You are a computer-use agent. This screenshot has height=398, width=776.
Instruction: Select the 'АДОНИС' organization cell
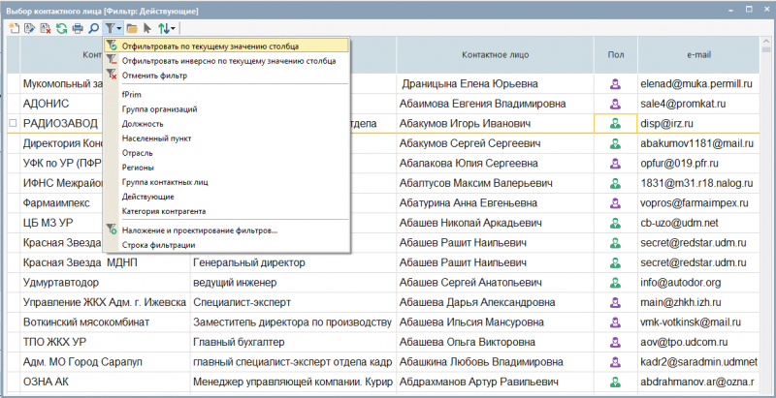click(61, 105)
